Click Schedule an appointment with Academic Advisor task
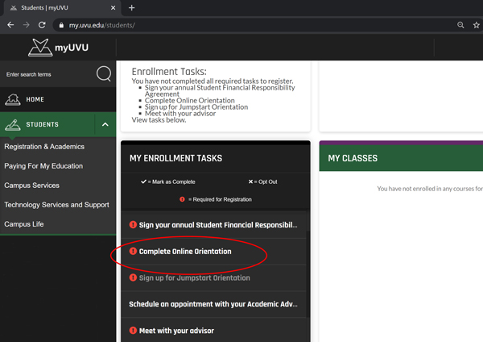This screenshot has width=483, height=342. [214, 304]
